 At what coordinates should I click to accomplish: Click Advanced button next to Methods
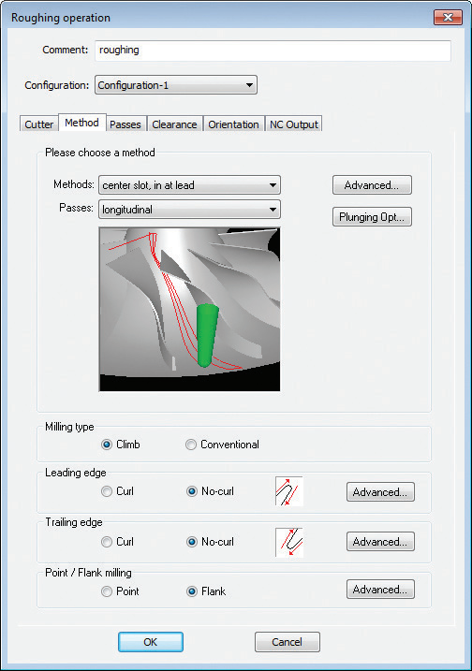[x=372, y=185]
